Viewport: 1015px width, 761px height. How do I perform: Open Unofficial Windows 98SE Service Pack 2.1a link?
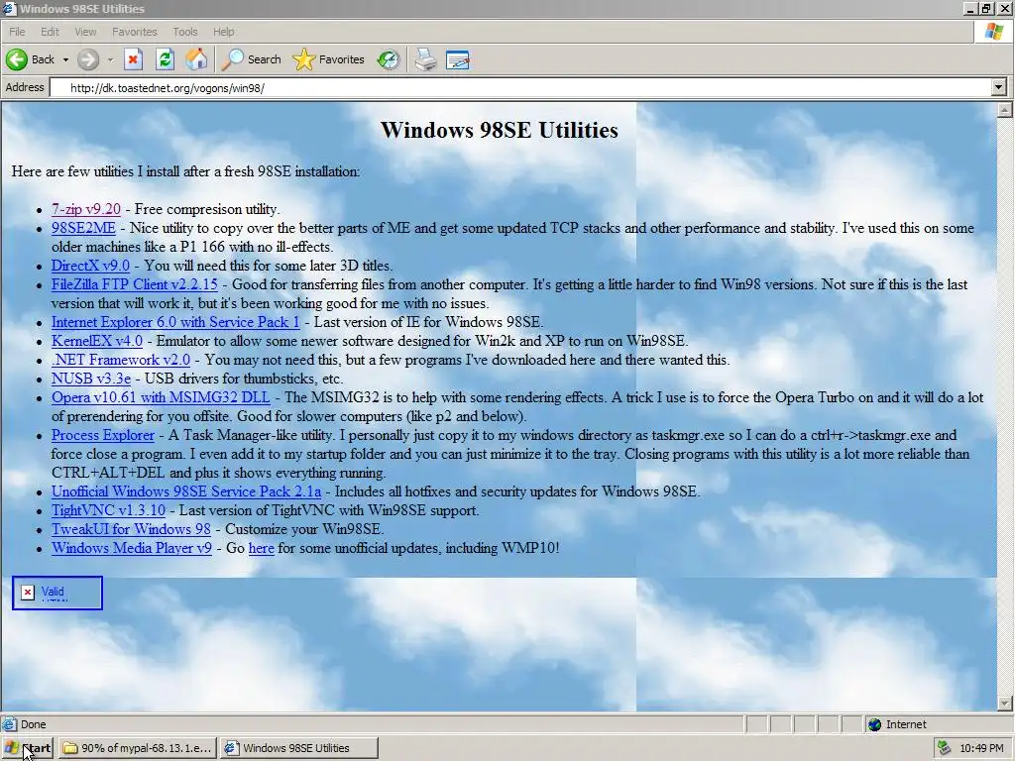click(186, 491)
